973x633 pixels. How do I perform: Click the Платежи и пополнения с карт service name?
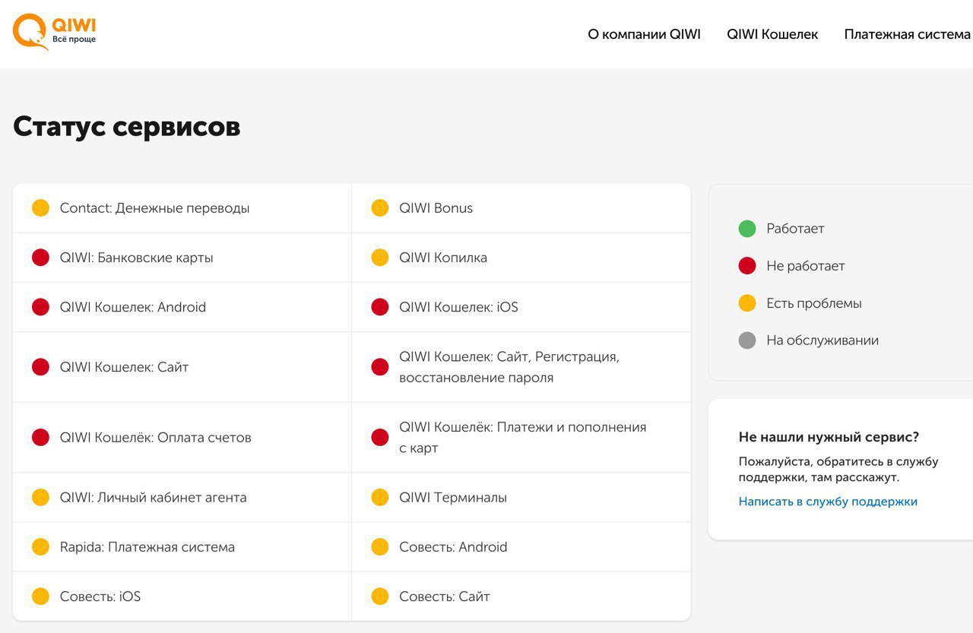[523, 438]
